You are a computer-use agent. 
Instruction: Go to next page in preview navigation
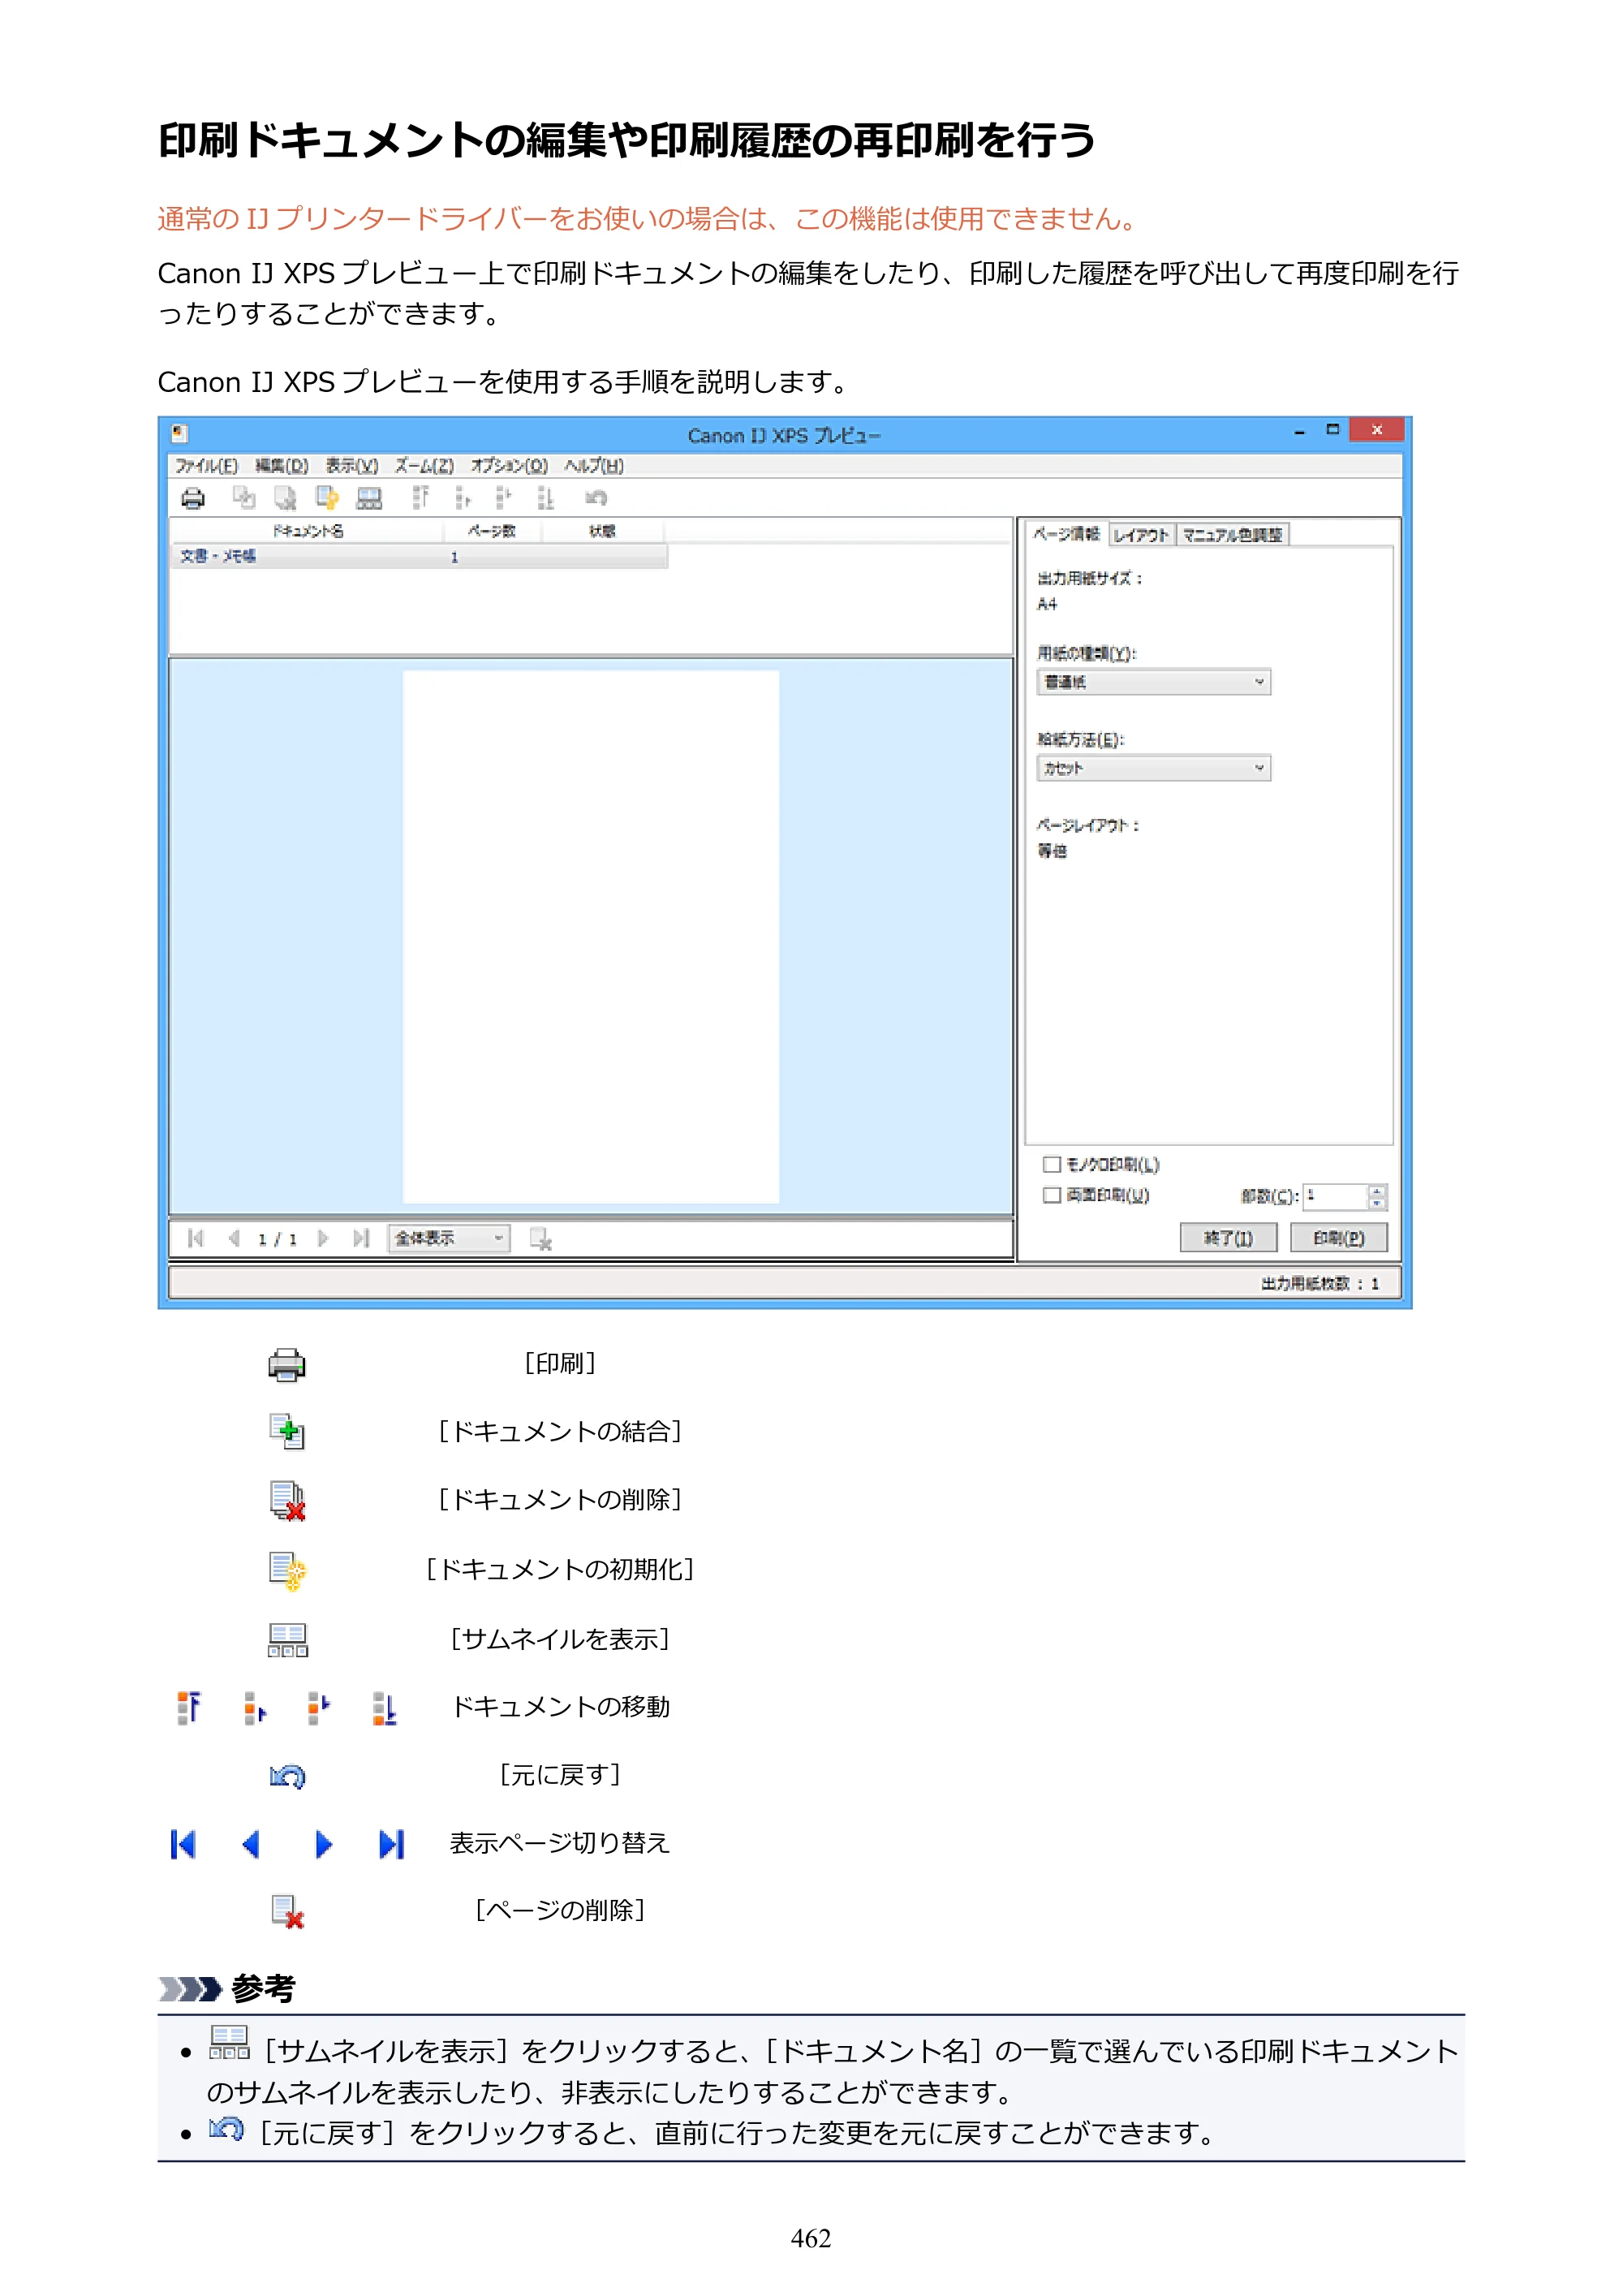tap(323, 1238)
